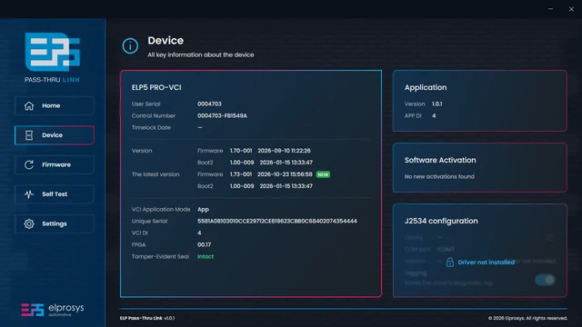Click the J2534 configuration heading
Screen dimensions: 582x327
coord(441,221)
